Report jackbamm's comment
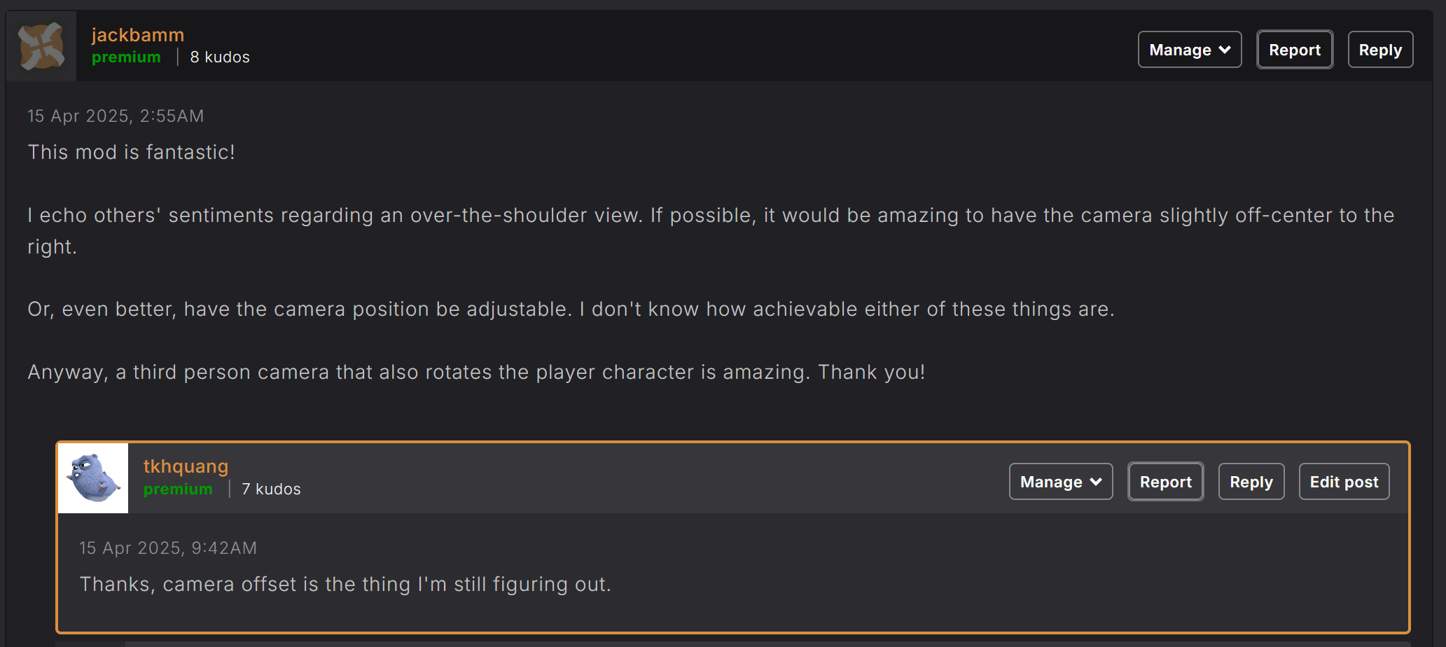The image size is (1446, 647). (1295, 50)
